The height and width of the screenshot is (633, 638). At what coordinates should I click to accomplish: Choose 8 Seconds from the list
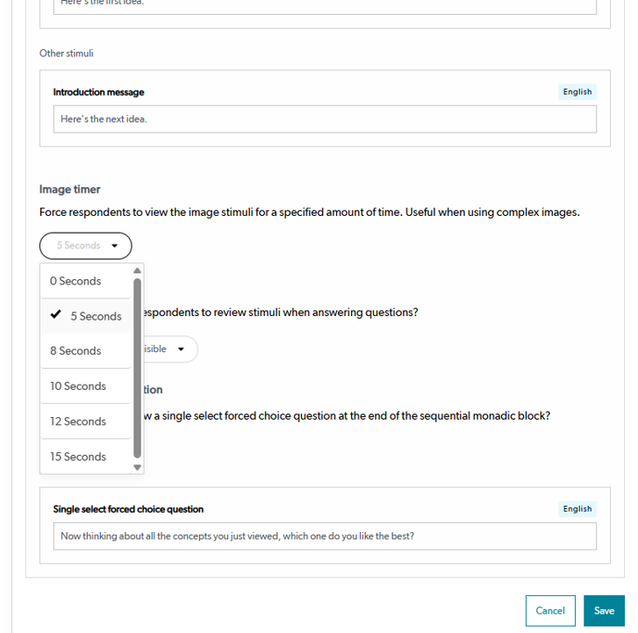pyautogui.click(x=86, y=350)
